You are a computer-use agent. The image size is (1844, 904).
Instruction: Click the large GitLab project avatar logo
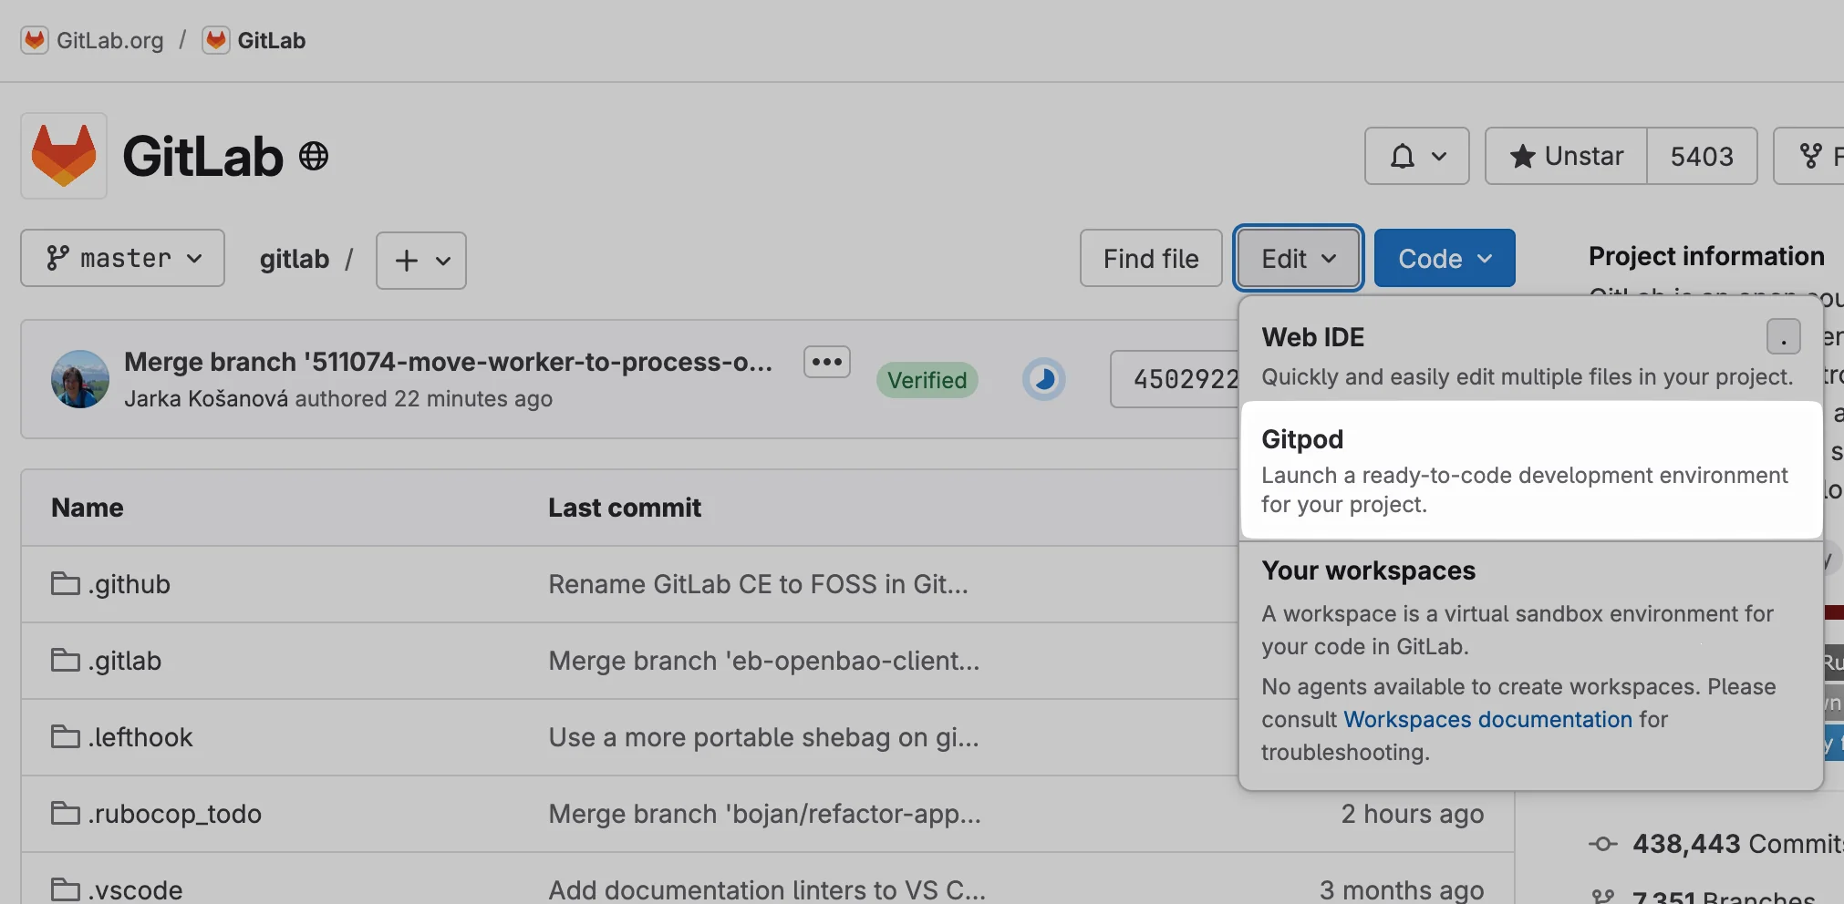[x=64, y=156]
